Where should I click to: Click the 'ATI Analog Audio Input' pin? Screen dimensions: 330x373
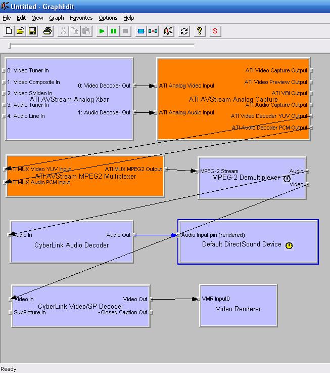[x=187, y=112]
